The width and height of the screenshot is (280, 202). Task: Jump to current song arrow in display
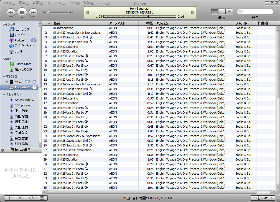tap(192, 12)
